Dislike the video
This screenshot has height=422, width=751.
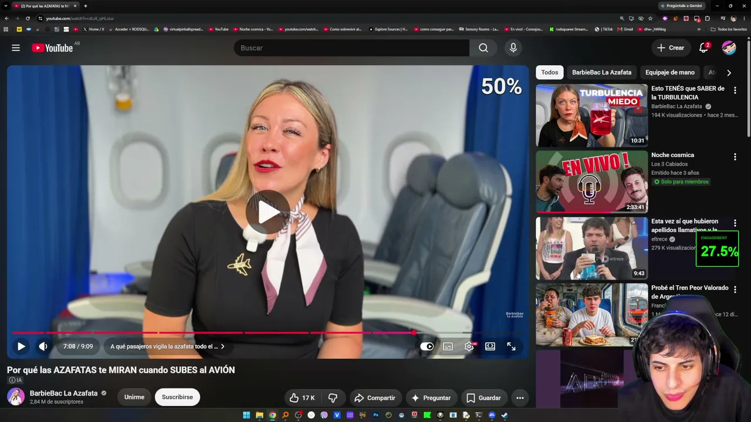333,398
